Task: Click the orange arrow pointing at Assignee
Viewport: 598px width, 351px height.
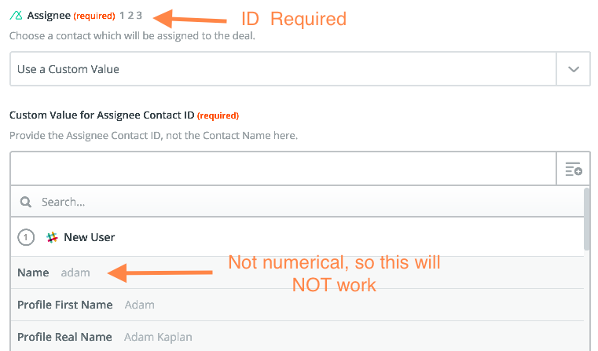Action: (189, 19)
